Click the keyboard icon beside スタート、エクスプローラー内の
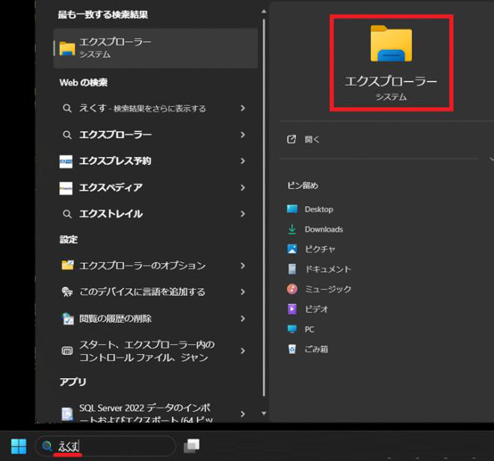Image resolution: width=494 pixels, height=461 pixels. [x=67, y=350]
